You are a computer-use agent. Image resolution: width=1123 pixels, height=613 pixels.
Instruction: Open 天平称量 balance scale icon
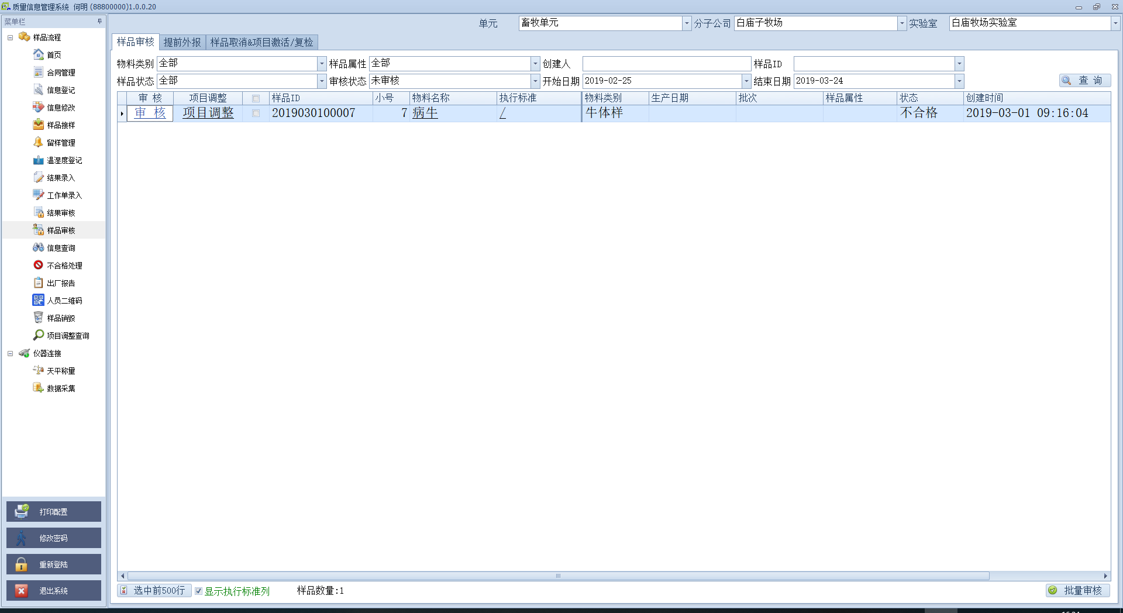tap(39, 370)
